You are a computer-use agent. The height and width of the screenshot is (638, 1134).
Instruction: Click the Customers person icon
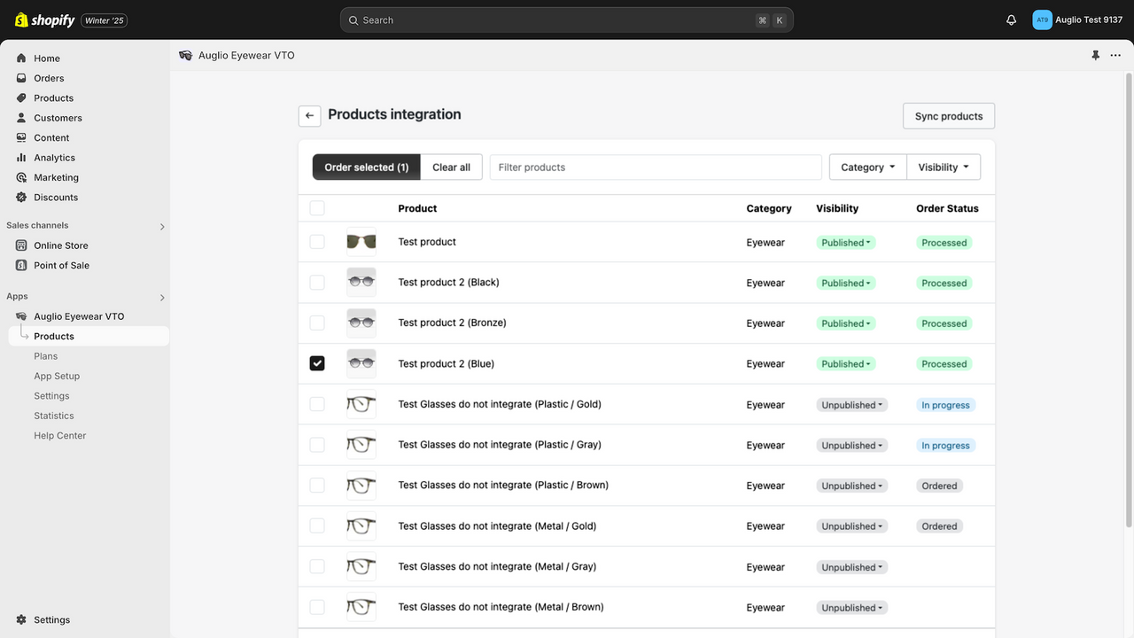click(x=21, y=118)
